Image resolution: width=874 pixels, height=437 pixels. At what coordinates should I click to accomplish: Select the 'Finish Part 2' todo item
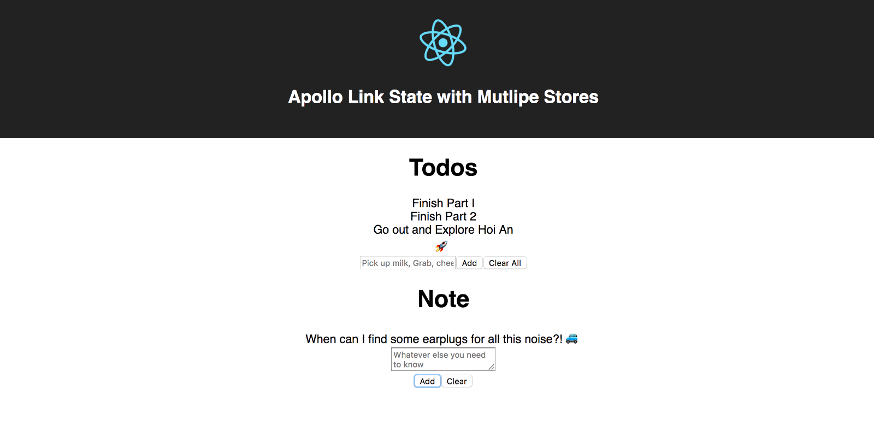tap(443, 216)
